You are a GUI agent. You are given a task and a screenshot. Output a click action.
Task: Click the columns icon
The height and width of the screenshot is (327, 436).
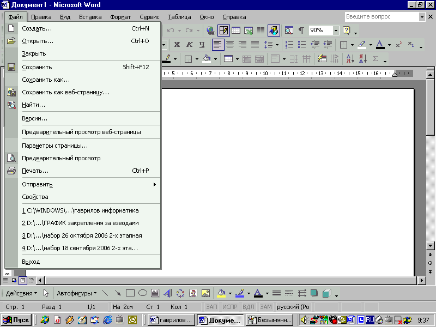coord(261,31)
